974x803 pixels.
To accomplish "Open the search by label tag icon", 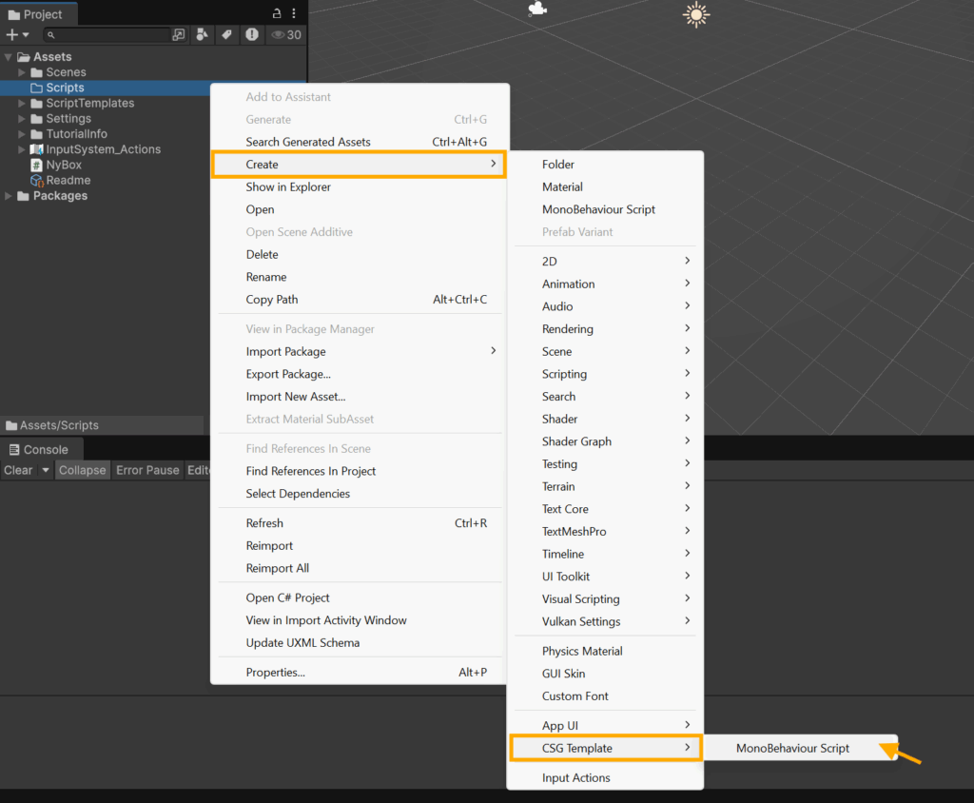I will [226, 35].
